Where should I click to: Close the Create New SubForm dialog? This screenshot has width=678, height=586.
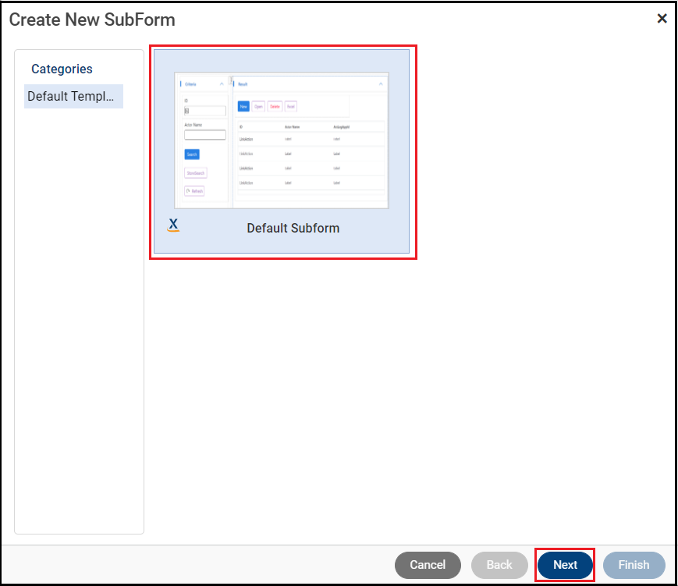click(662, 18)
